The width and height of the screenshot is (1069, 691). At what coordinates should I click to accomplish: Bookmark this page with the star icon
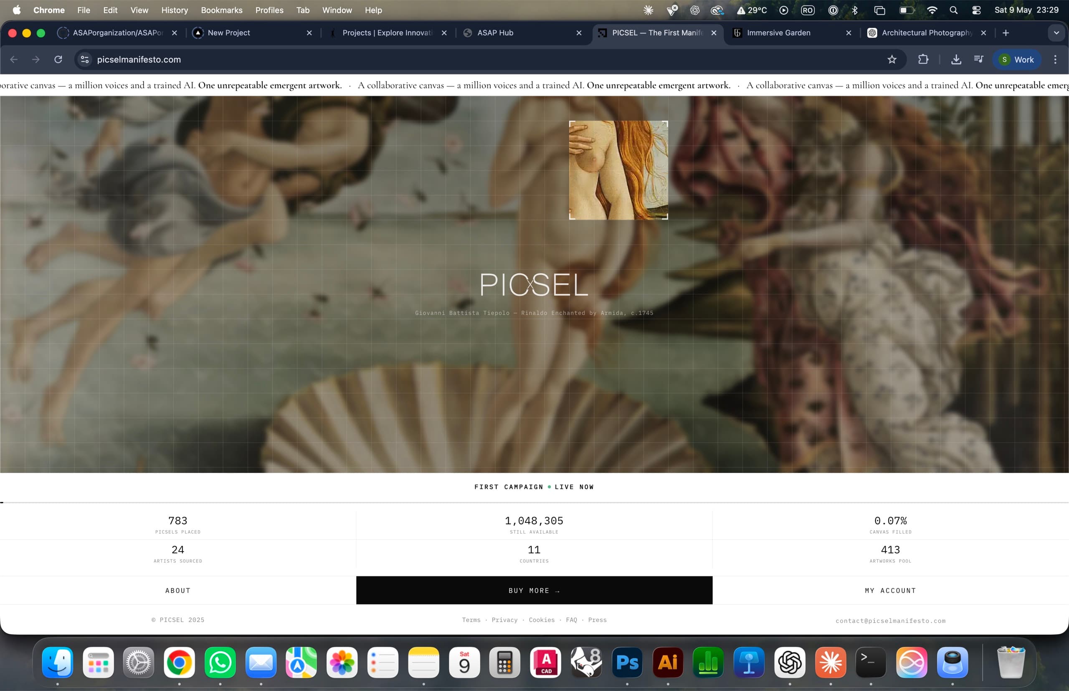coord(892,59)
